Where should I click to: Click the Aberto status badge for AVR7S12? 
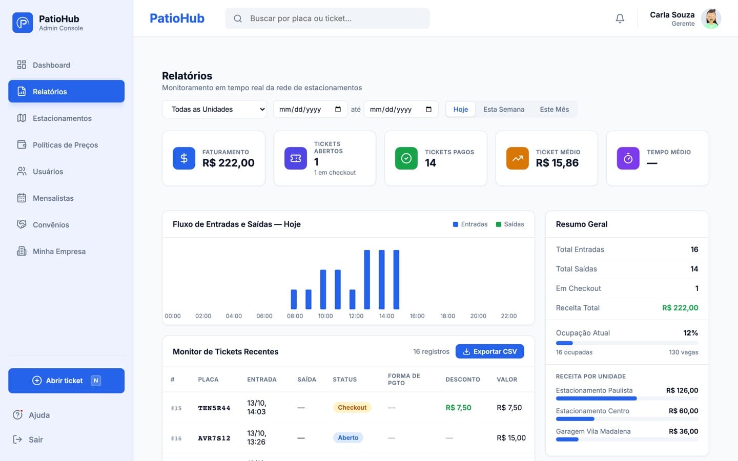[x=348, y=438]
